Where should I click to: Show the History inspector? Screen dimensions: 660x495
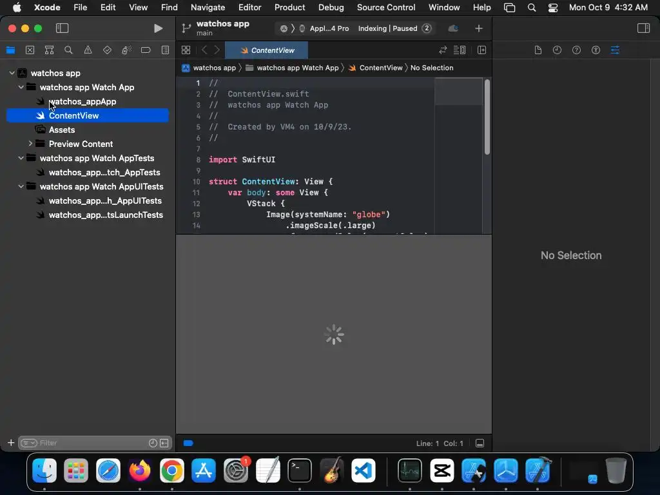pos(558,50)
